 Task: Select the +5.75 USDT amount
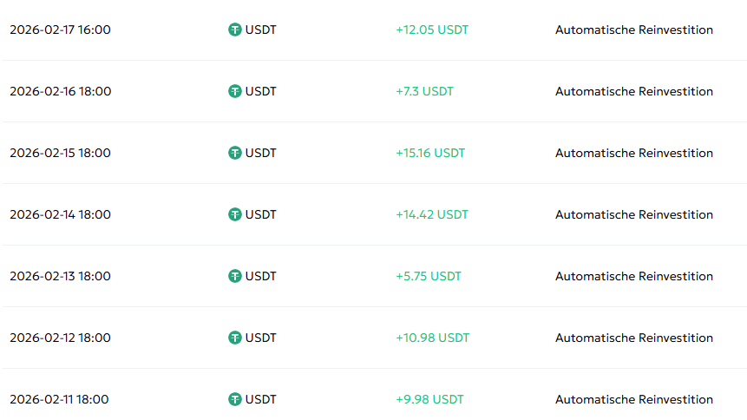429,276
